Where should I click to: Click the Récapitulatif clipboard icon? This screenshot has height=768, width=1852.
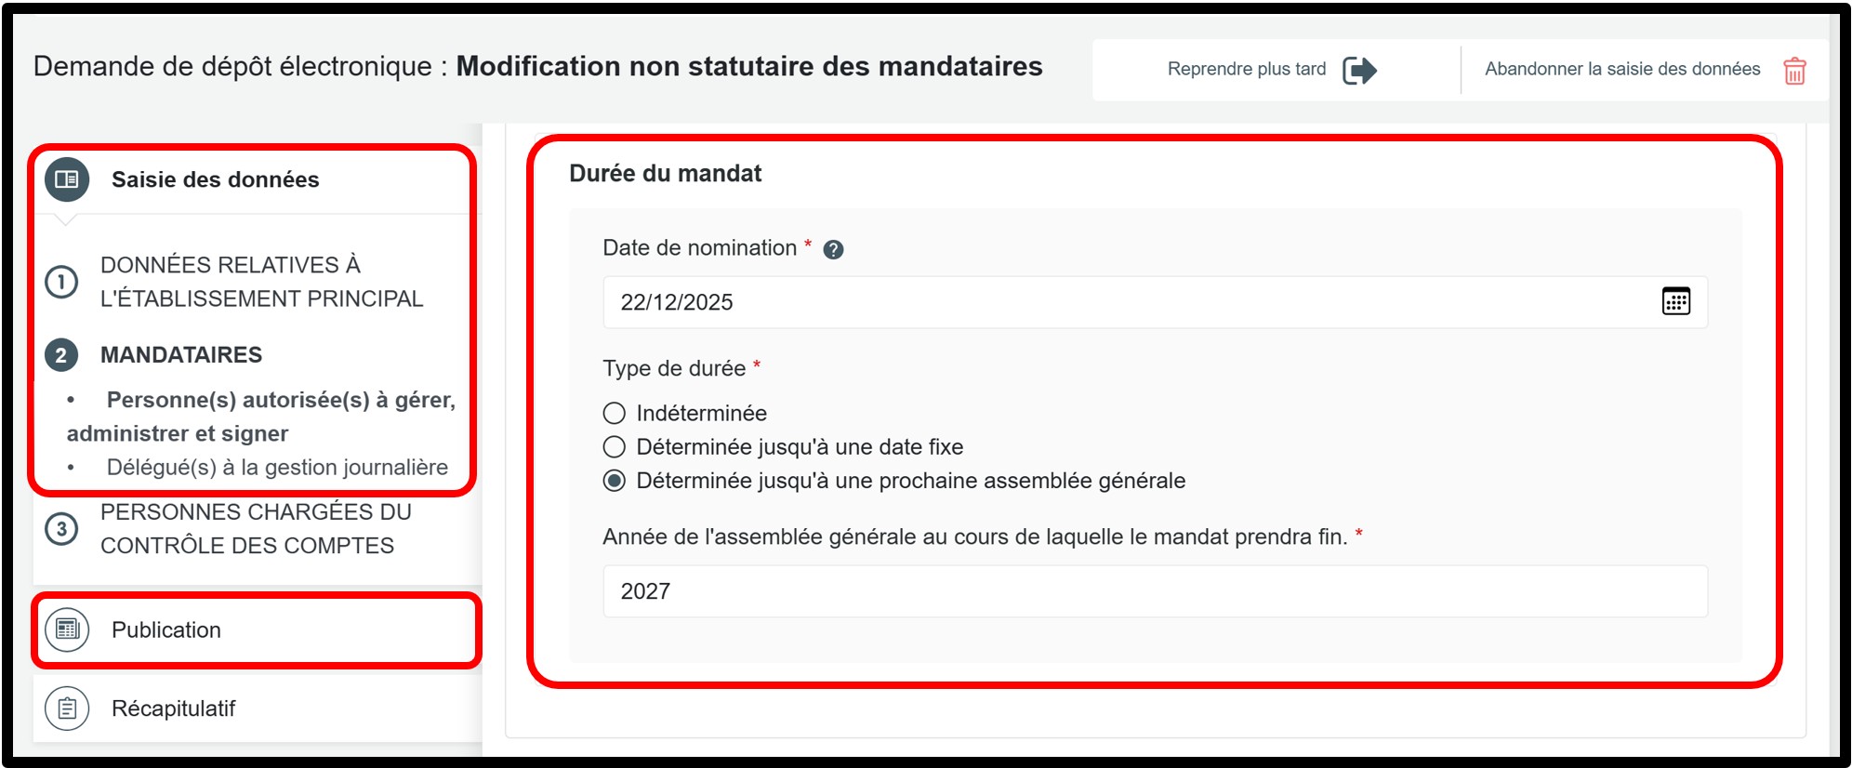[67, 708]
